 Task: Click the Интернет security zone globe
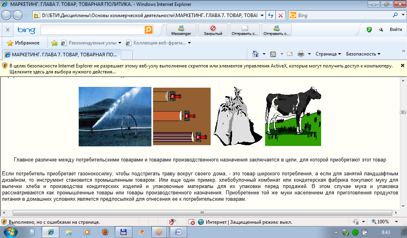point(201,222)
